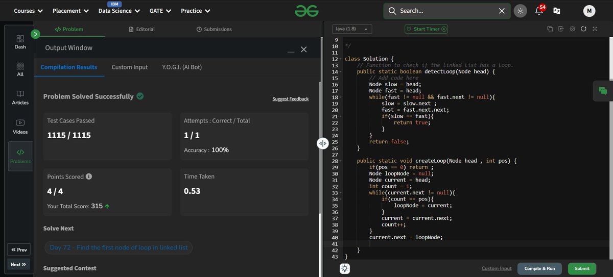Open the Dash sidebar item
Image resolution: width=613 pixels, height=277 pixels.
pyautogui.click(x=20, y=42)
